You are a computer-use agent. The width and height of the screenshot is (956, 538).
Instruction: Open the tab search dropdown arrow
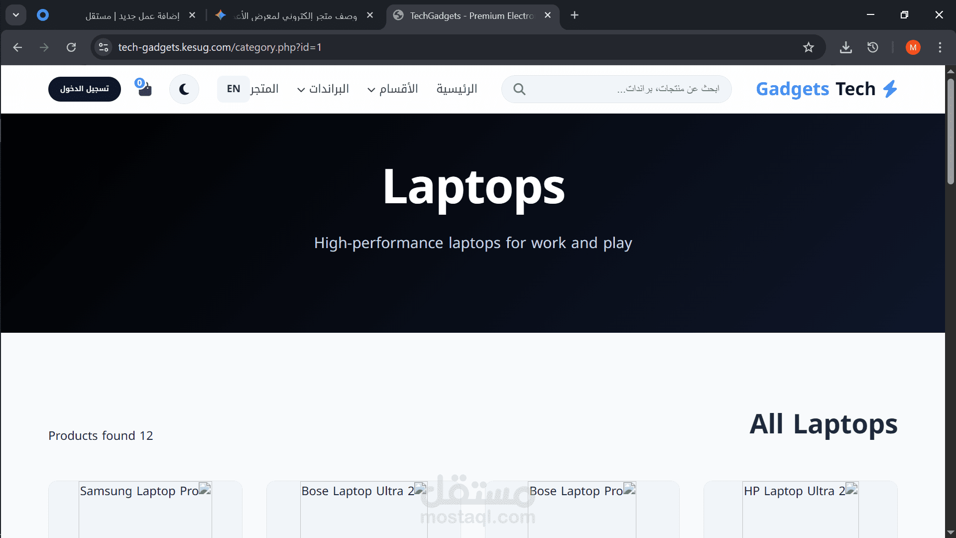tap(16, 15)
